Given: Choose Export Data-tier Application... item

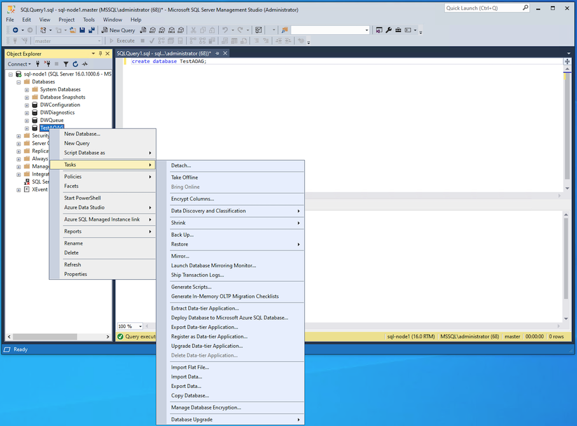Looking at the screenshot, I should 230,327.
